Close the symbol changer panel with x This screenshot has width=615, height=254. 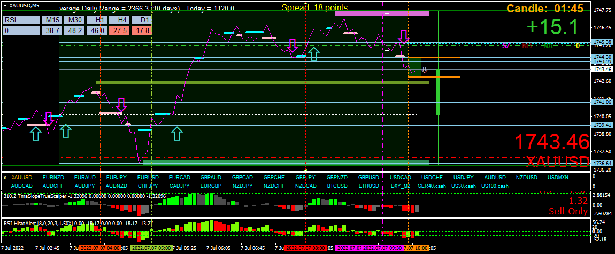(5, 178)
